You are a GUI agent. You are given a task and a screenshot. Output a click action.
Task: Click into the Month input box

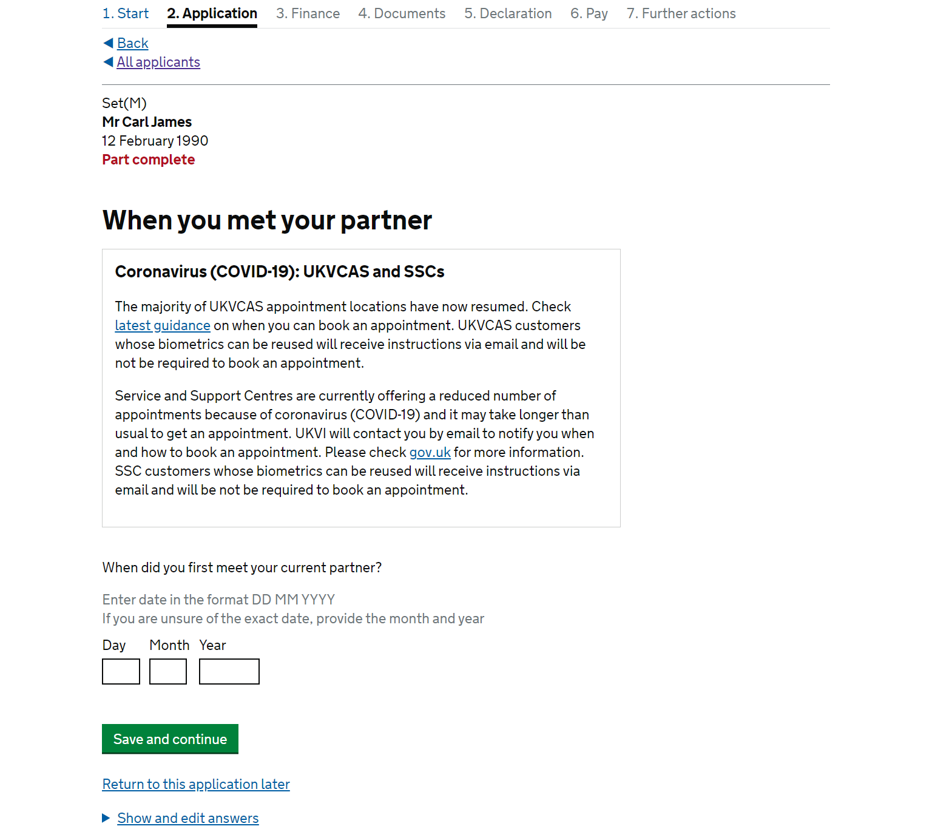168,671
